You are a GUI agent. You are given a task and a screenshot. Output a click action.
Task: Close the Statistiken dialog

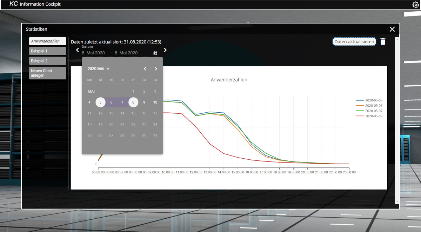tap(392, 29)
